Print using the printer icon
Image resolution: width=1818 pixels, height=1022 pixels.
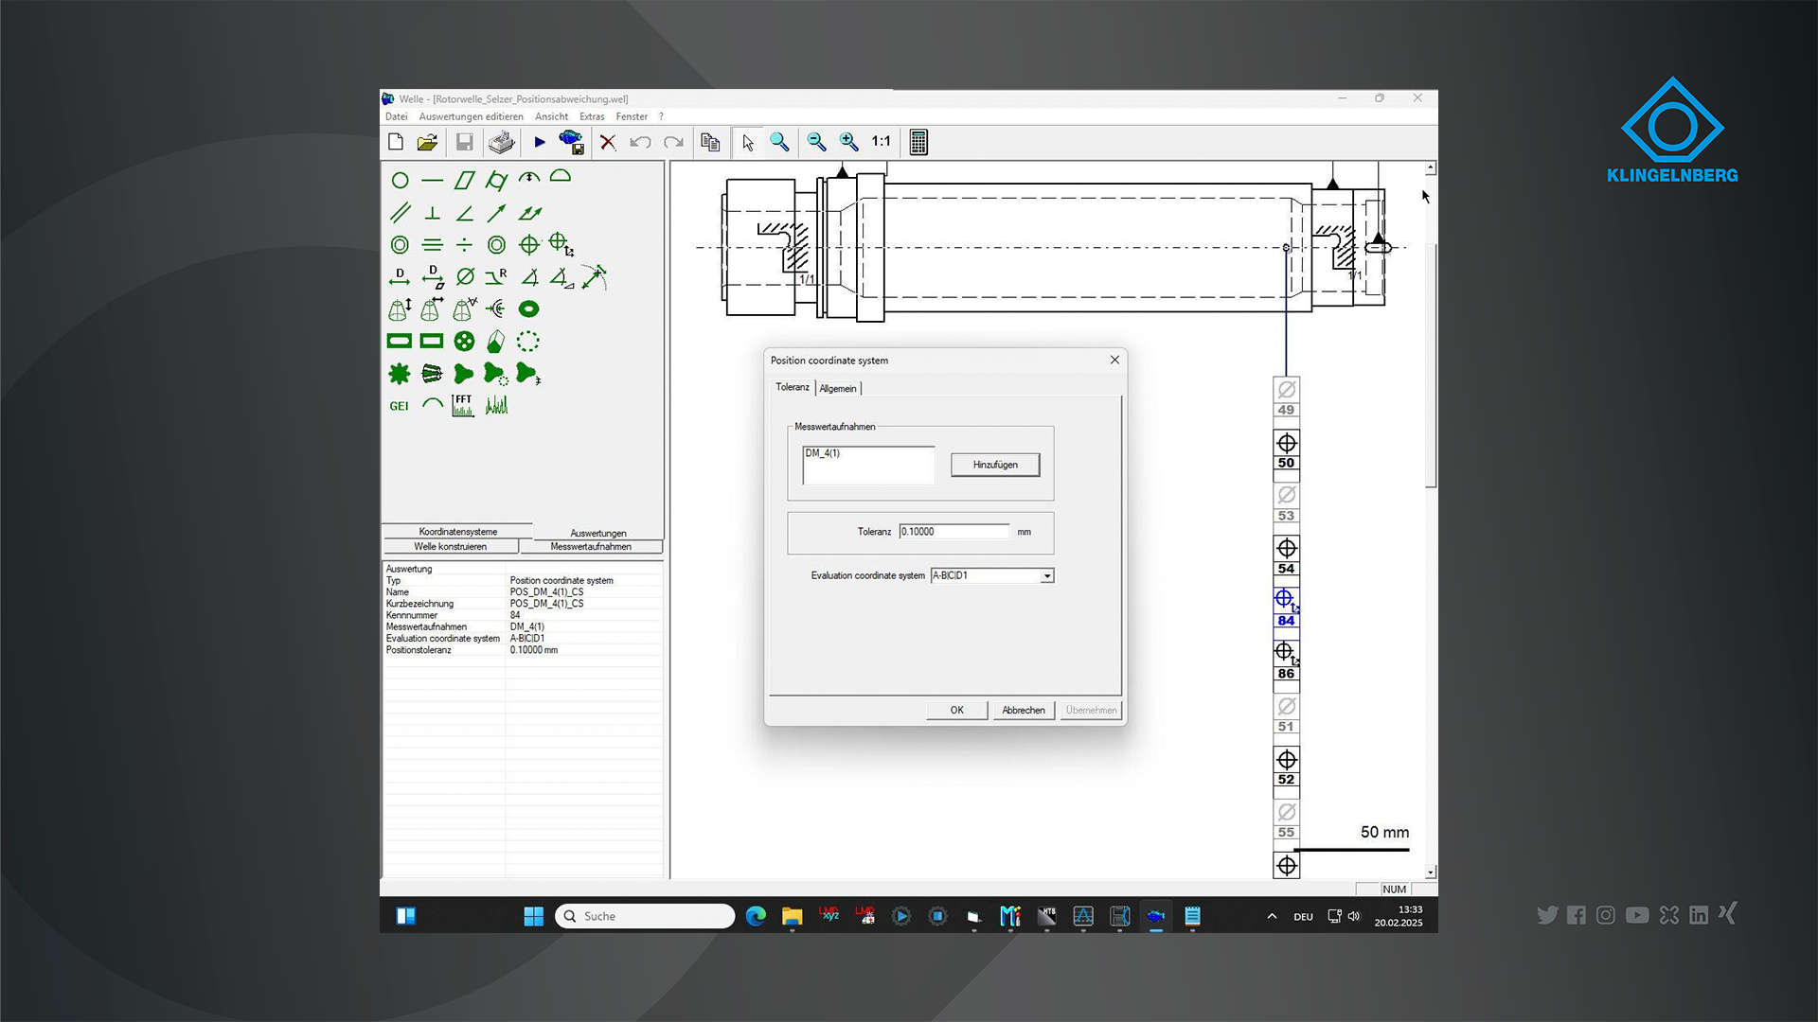(502, 142)
